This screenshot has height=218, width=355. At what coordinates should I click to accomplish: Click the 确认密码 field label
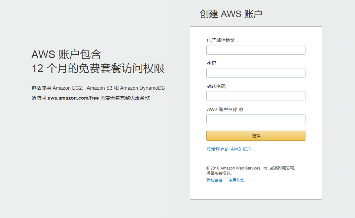pos(216,86)
